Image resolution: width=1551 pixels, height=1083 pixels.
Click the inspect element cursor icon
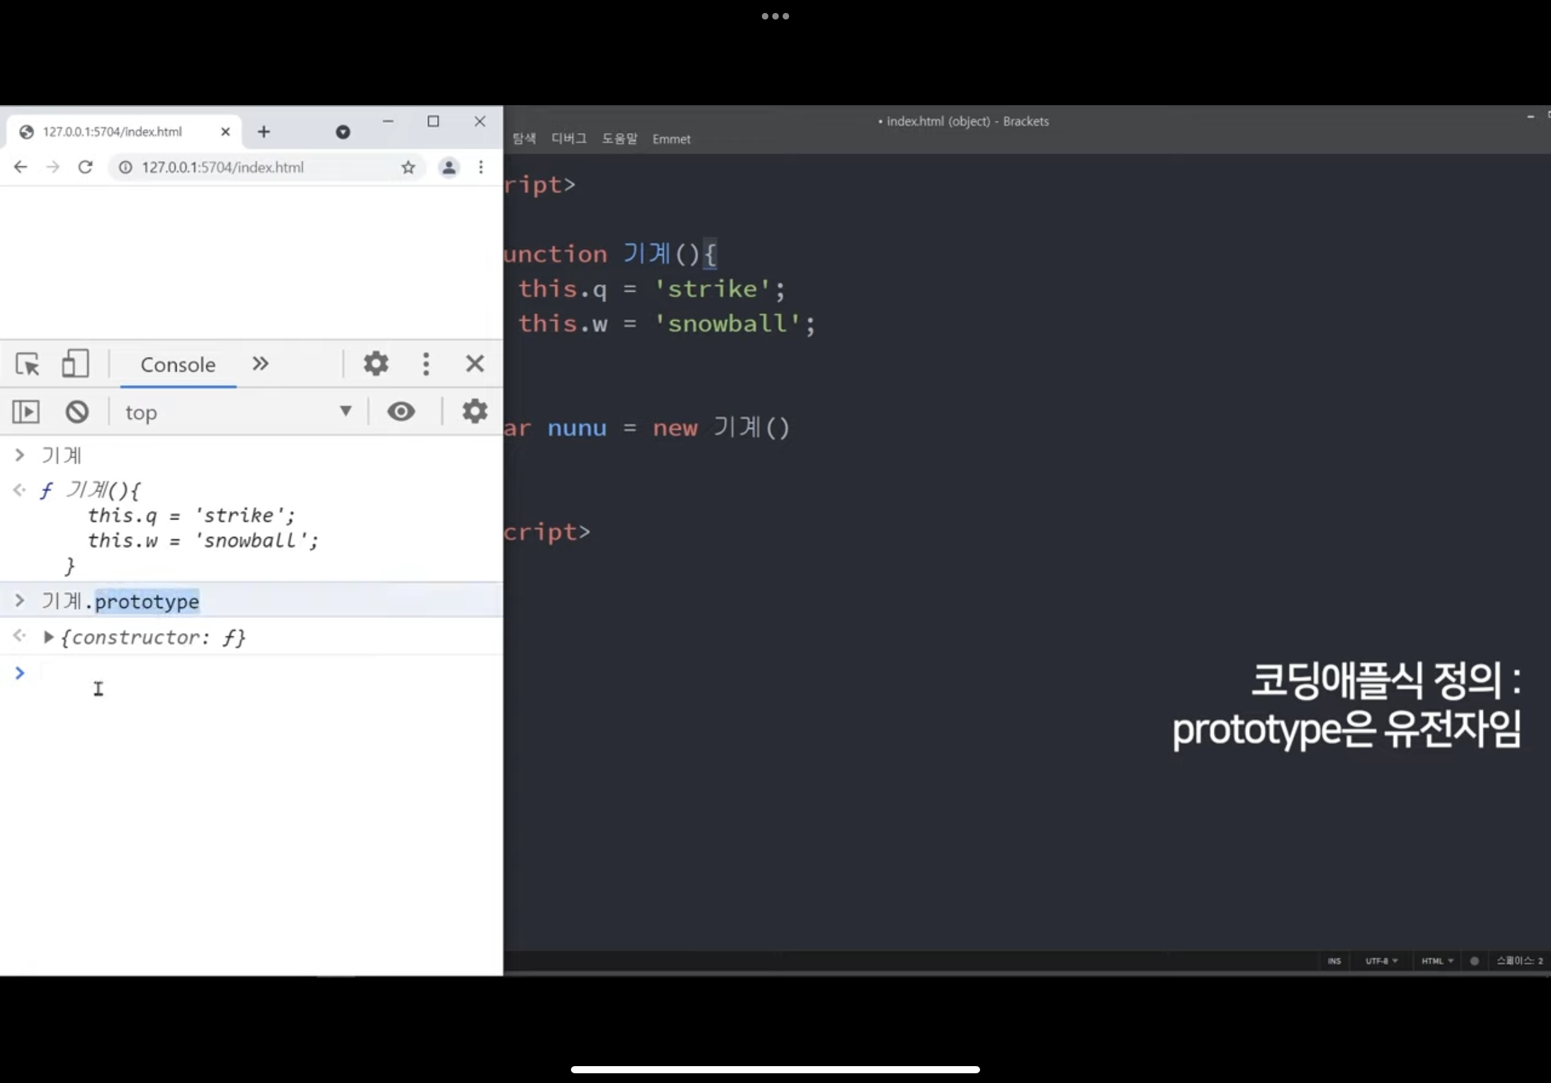(28, 364)
